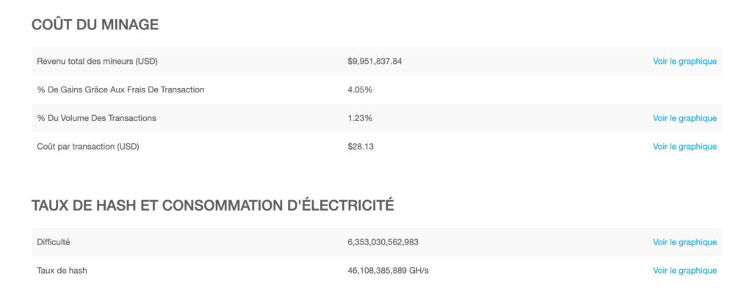The height and width of the screenshot is (303, 752).
Task: Open Voir le graphique for Taux de hash
Action: coord(684,271)
